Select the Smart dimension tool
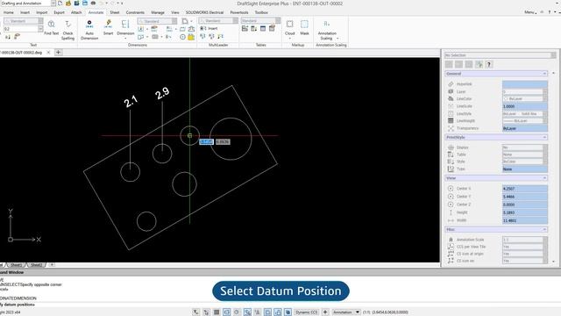Image resolution: width=561 pixels, height=316 pixels. (x=108, y=27)
